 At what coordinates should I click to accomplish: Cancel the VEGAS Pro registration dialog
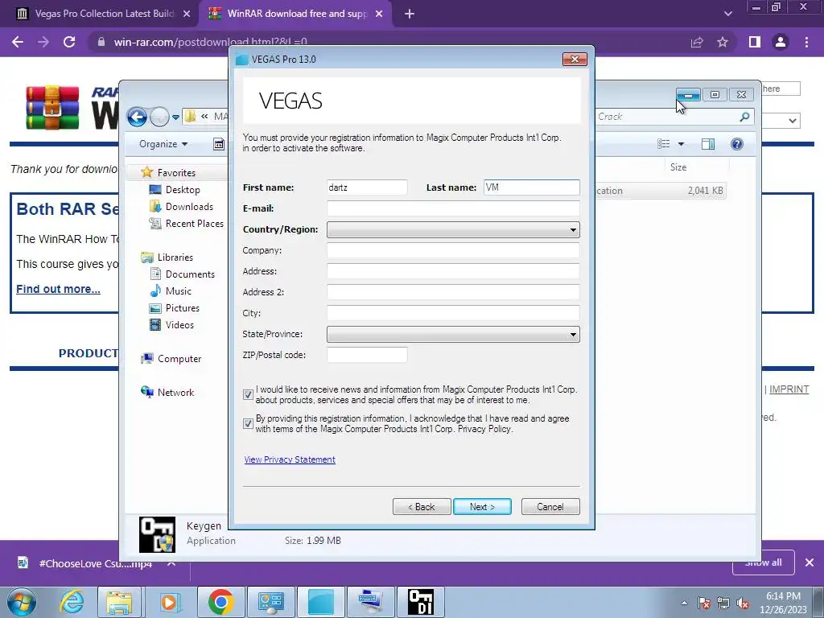coord(550,507)
